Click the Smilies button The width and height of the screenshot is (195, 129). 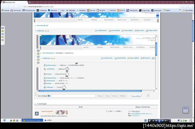[x=114, y=96]
